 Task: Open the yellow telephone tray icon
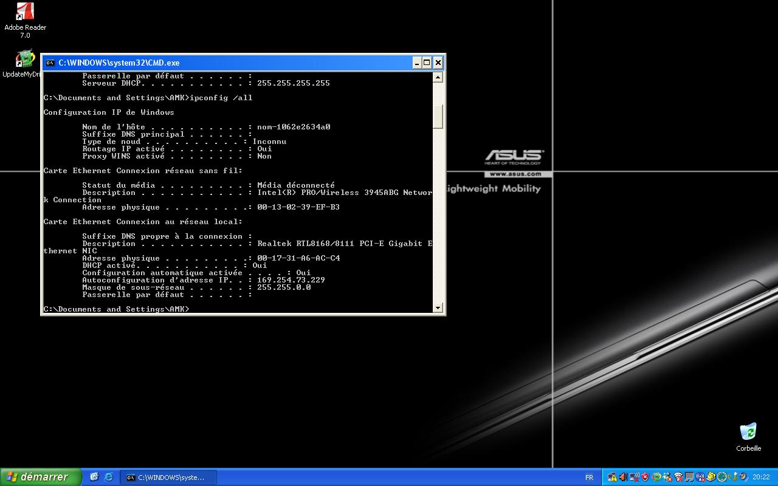point(711,477)
